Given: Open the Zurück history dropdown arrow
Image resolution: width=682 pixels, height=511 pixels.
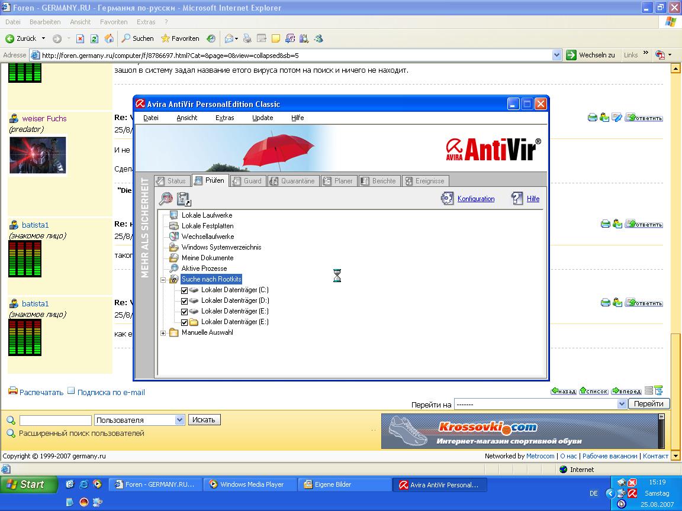Looking at the screenshot, I should pos(43,38).
